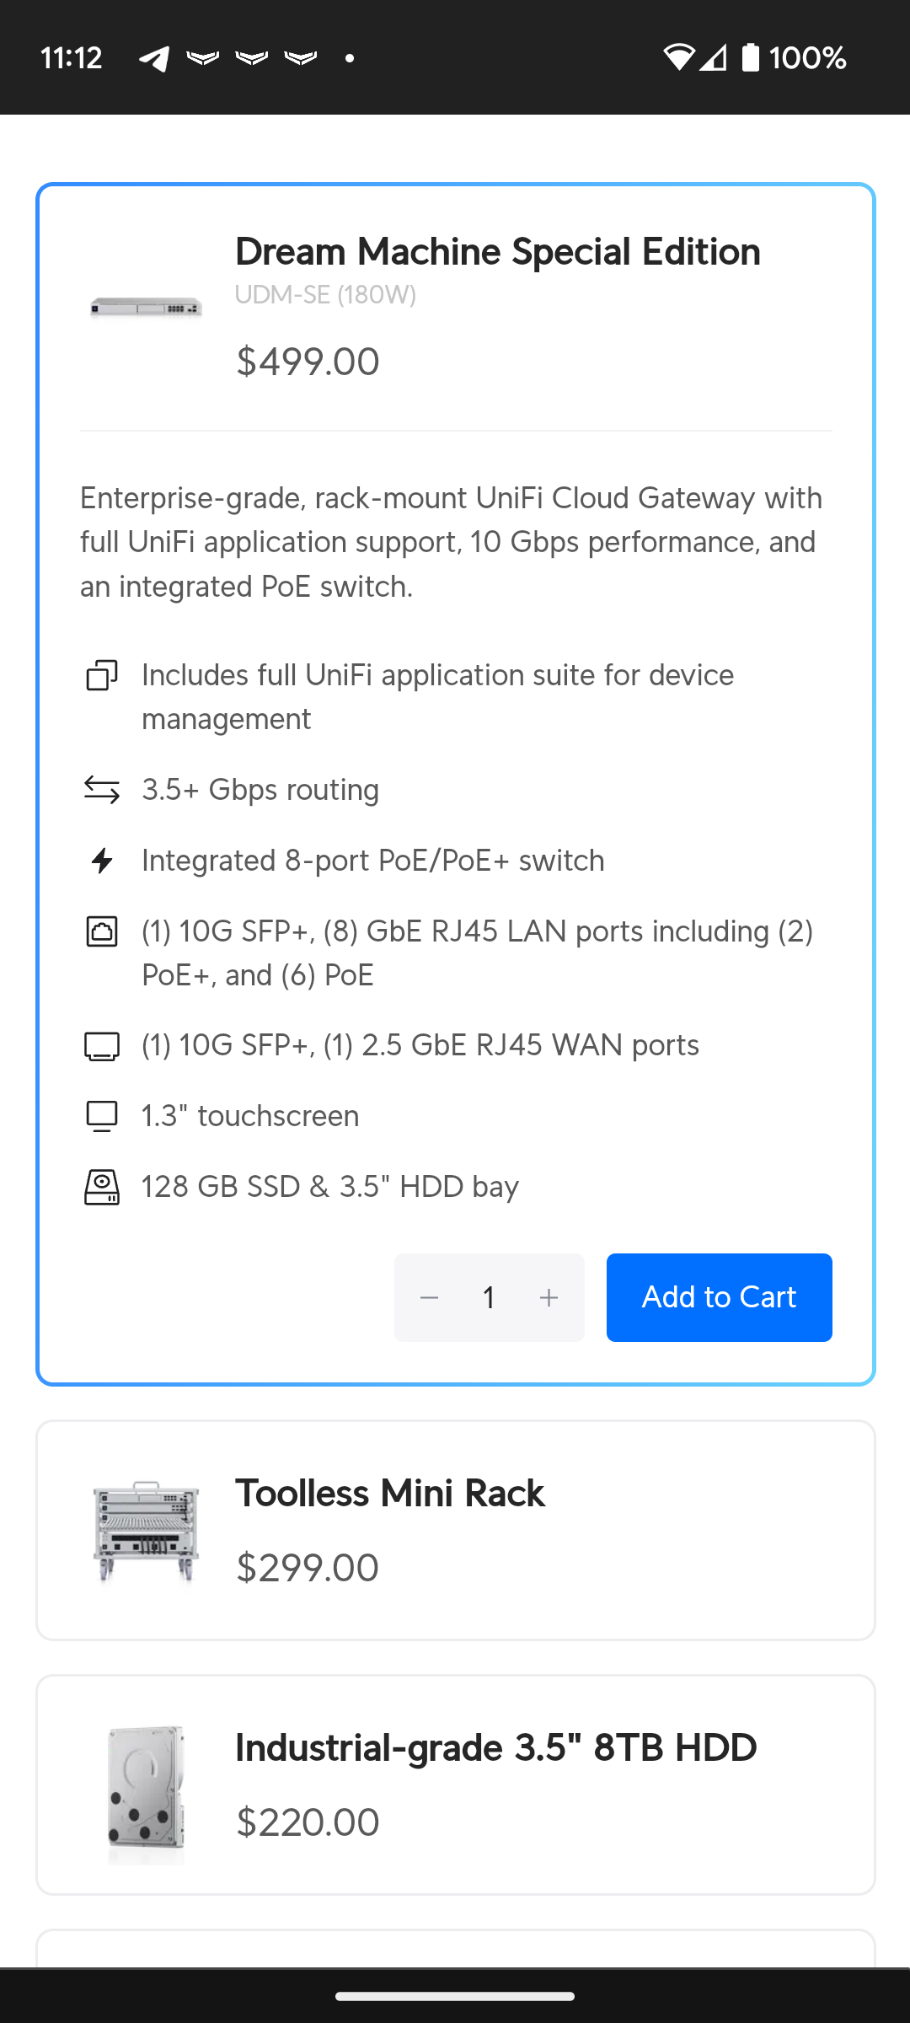Image resolution: width=910 pixels, height=2023 pixels.
Task: Click the WAN ports icon
Action: [102, 1046]
